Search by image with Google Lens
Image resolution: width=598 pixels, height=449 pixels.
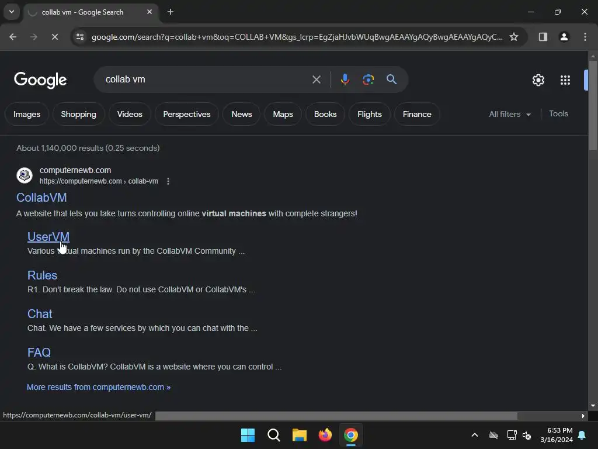(x=368, y=80)
